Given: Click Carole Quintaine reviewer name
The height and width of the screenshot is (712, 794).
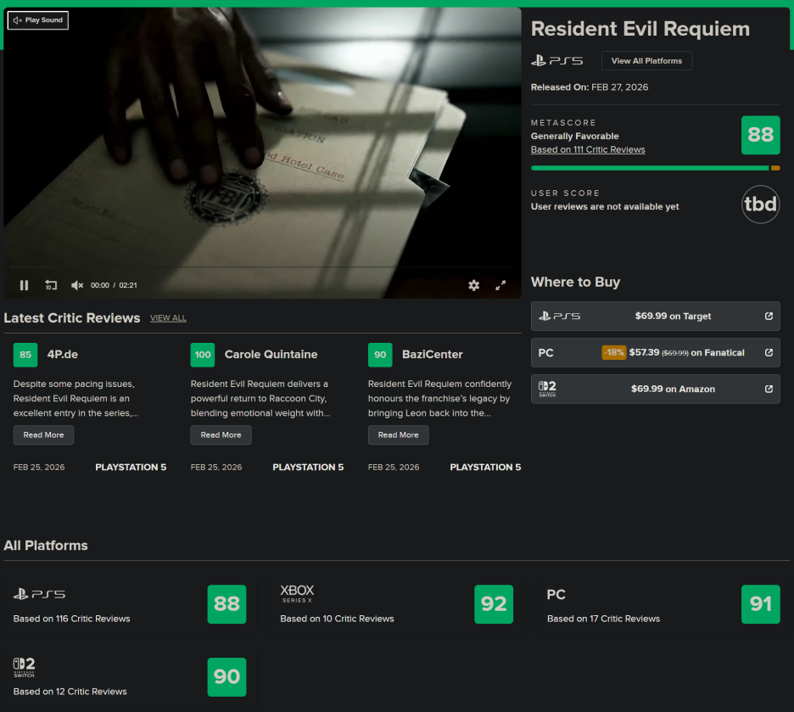Looking at the screenshot, I should tap(271, 355).
